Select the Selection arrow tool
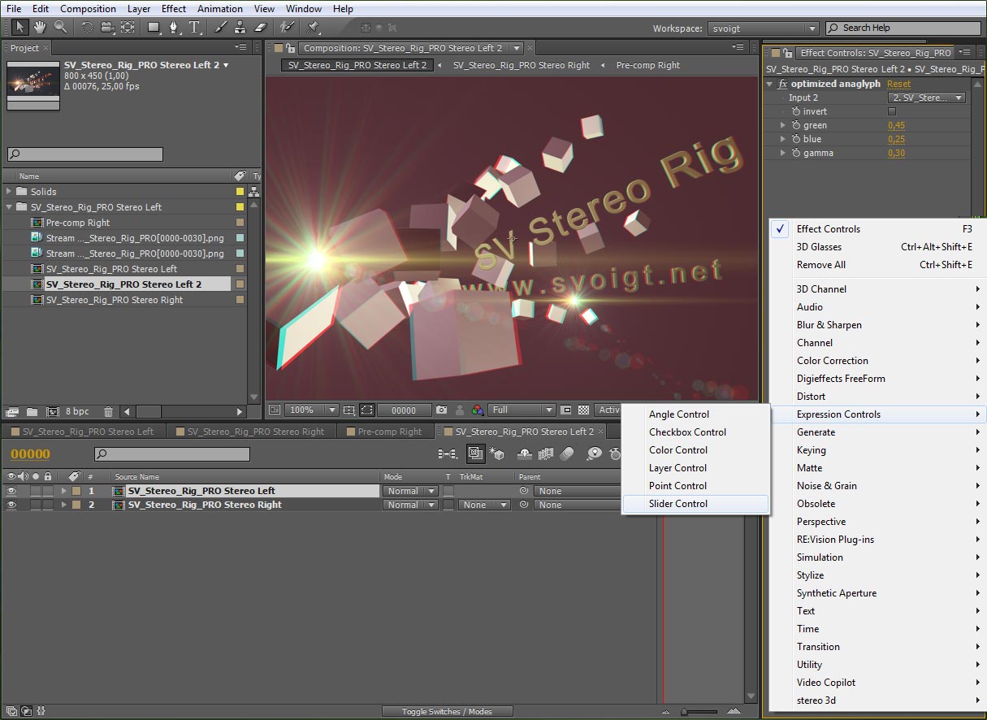This screenshot has height=720, width=987. click(x=19, y=27)
